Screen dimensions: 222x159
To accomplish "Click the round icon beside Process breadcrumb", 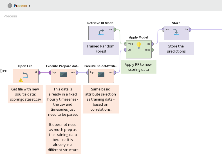I will click(x=10, y=6).
